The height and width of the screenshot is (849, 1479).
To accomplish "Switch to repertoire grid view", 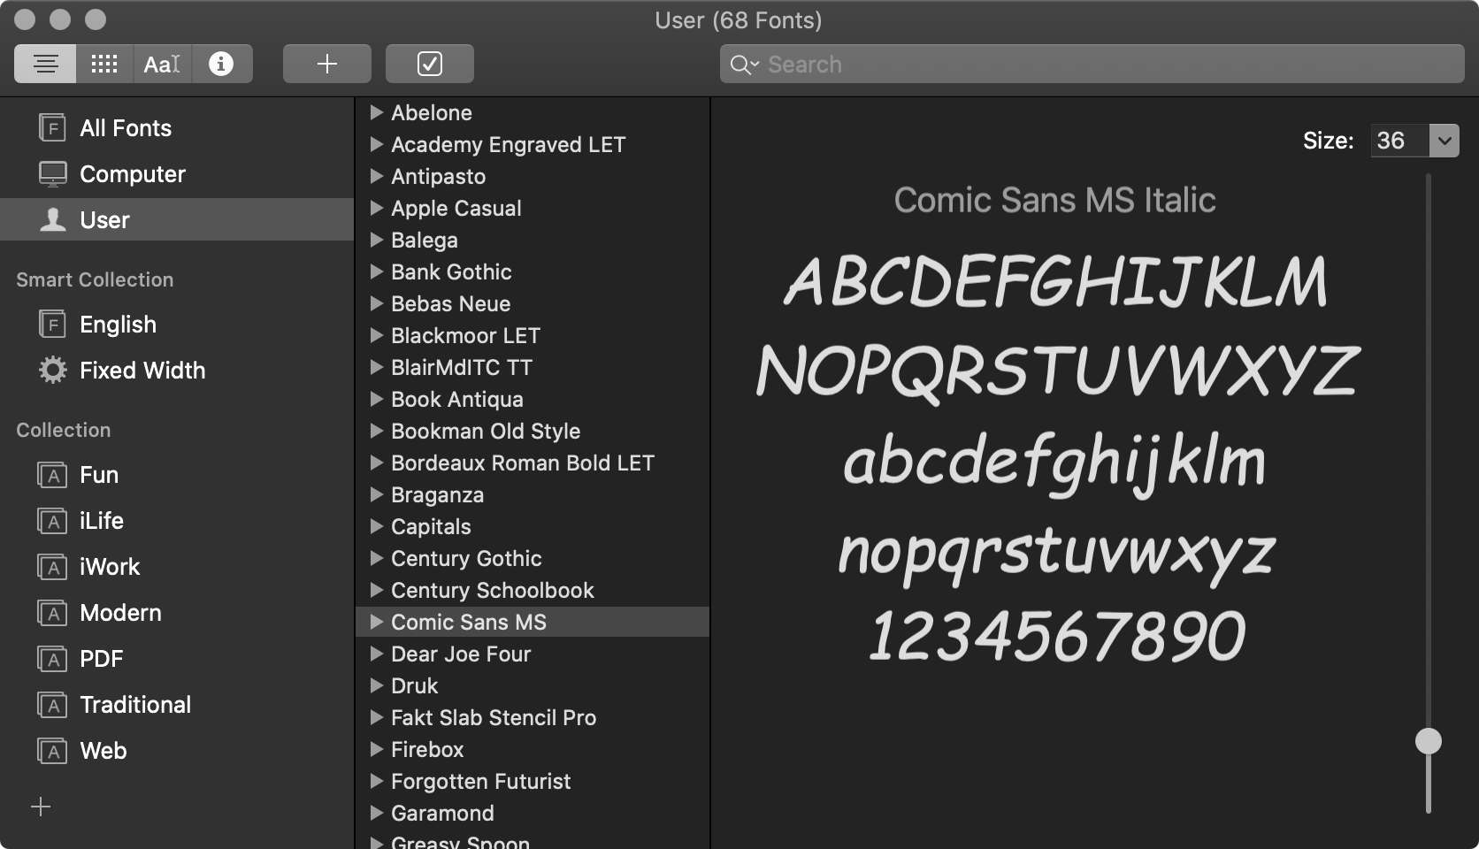I will click(104, 64).
